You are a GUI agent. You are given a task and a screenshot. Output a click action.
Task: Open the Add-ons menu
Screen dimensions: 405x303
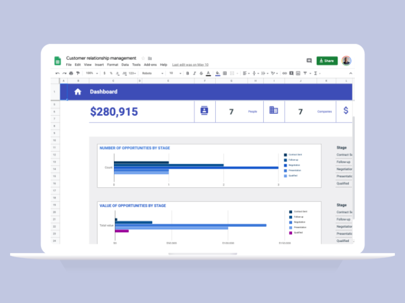(x=150, y=65)
